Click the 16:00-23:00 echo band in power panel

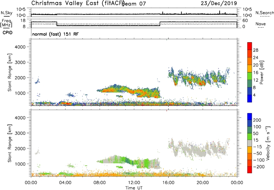[x=198, y=78]
